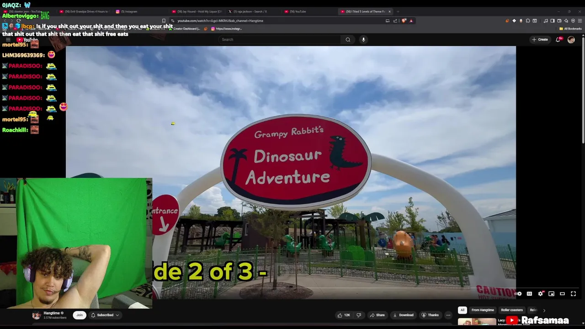
Task: Open the Hangtime channel avatar
Action: [x=36, y=315]
